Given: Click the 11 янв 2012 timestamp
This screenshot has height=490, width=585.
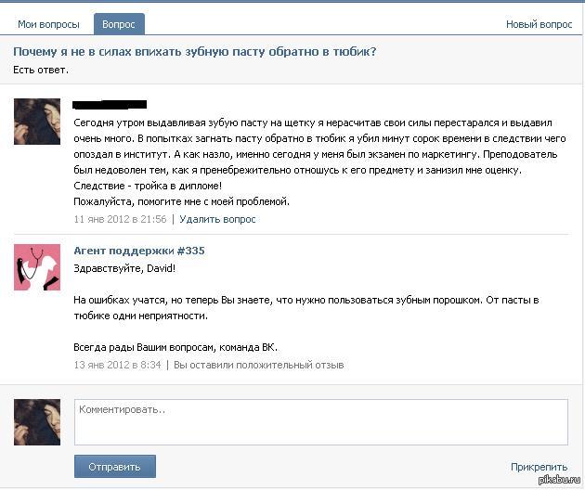Looking at the screenshot, I should click(x=120, y=219).
